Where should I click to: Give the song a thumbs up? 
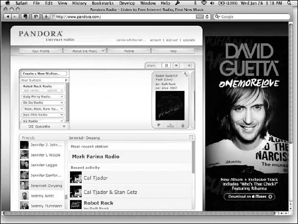click(x=183, y=125)
